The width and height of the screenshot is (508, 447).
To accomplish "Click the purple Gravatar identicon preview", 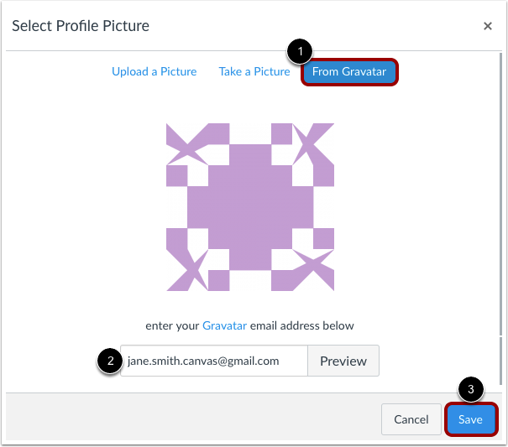I will 250,207.
